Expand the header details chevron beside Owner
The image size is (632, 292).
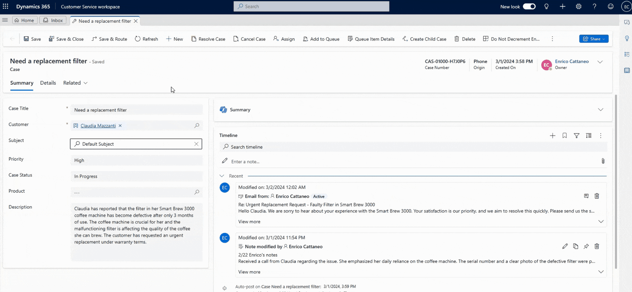600,62
